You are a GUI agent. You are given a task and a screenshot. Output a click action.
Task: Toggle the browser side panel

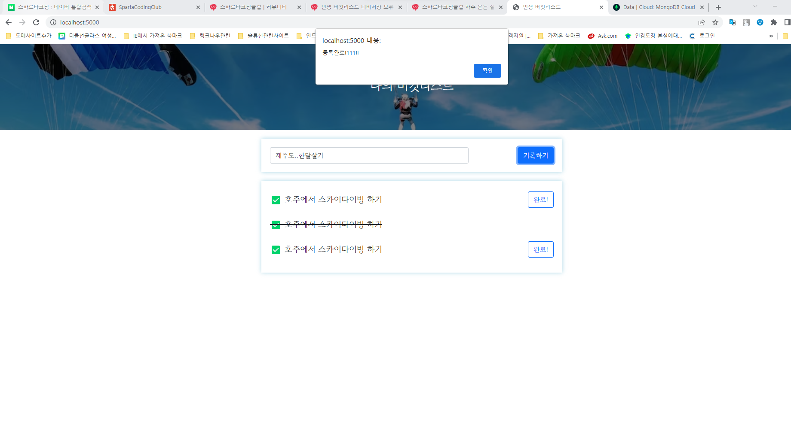[x=787, y=22]
